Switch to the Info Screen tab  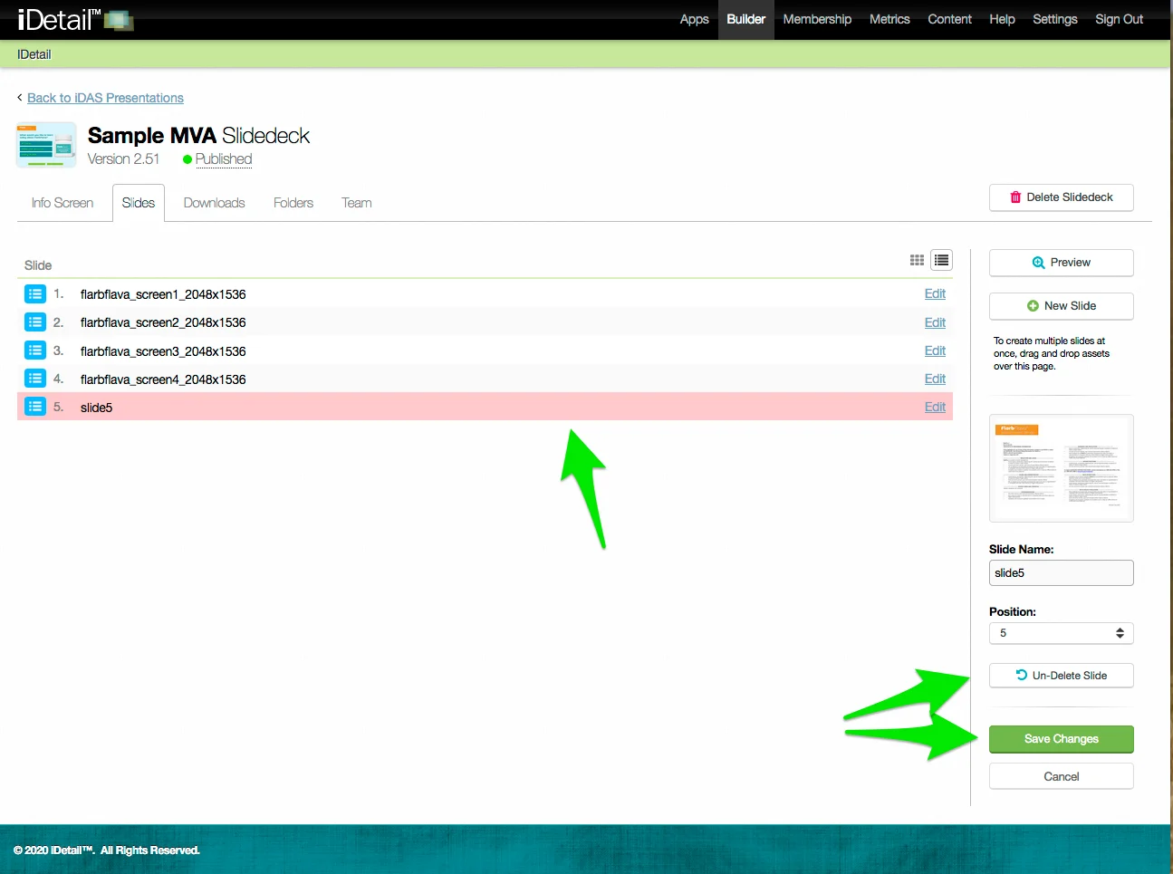pos(62,203)
